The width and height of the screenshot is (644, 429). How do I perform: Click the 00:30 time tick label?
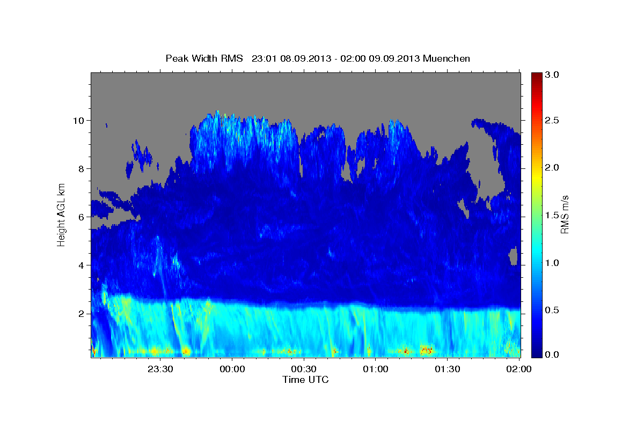click(304, 369)
